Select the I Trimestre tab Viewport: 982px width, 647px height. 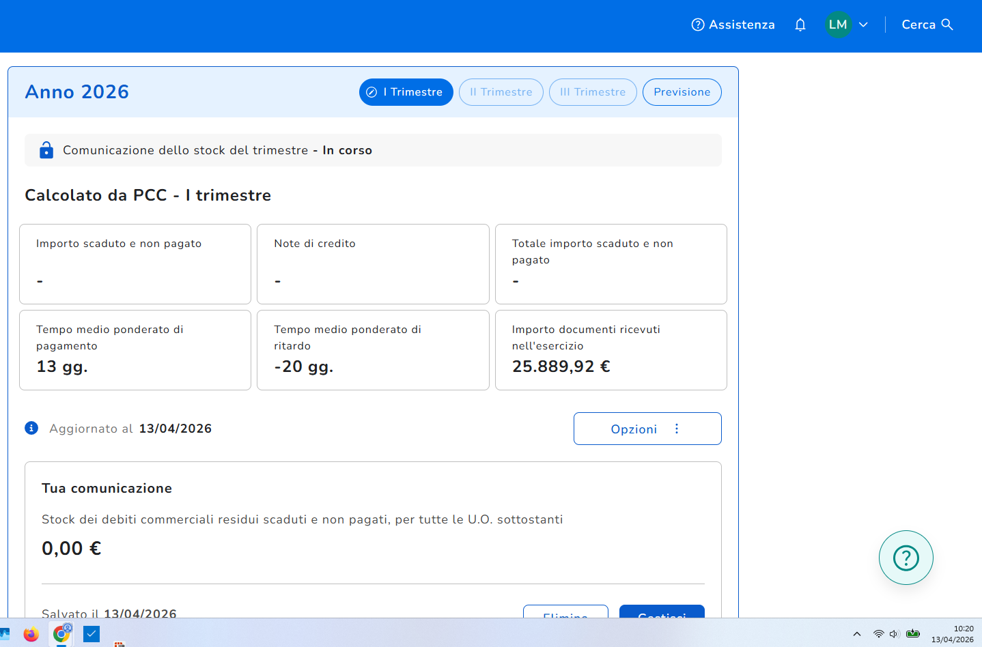click(x=406, y=92)
